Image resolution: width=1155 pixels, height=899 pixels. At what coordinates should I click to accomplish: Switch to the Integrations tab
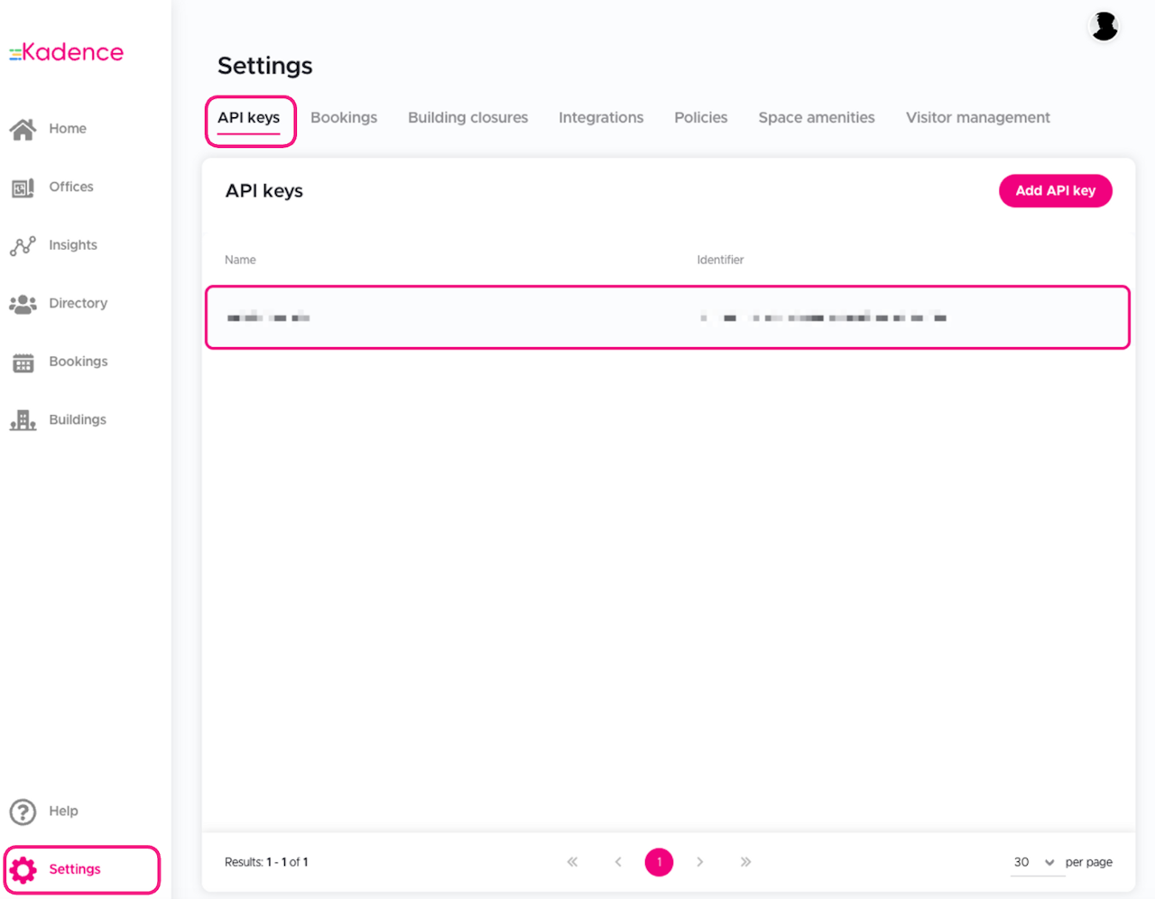[x=601, y=117]
